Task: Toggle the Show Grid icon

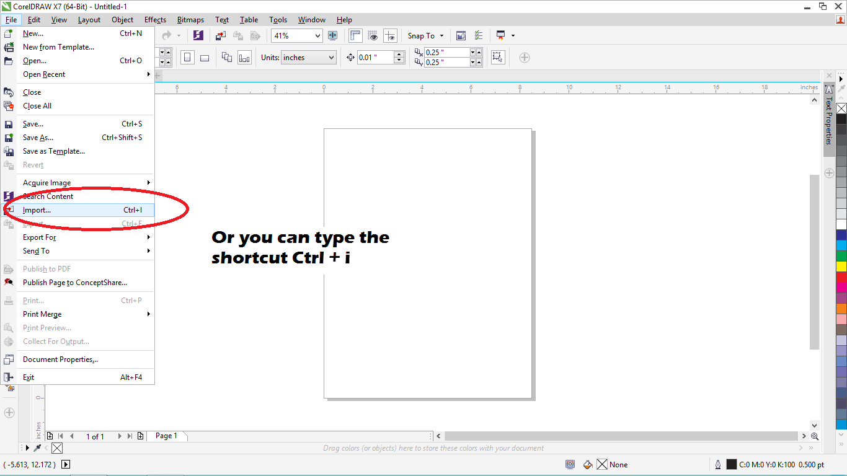Action: [373, 35]
